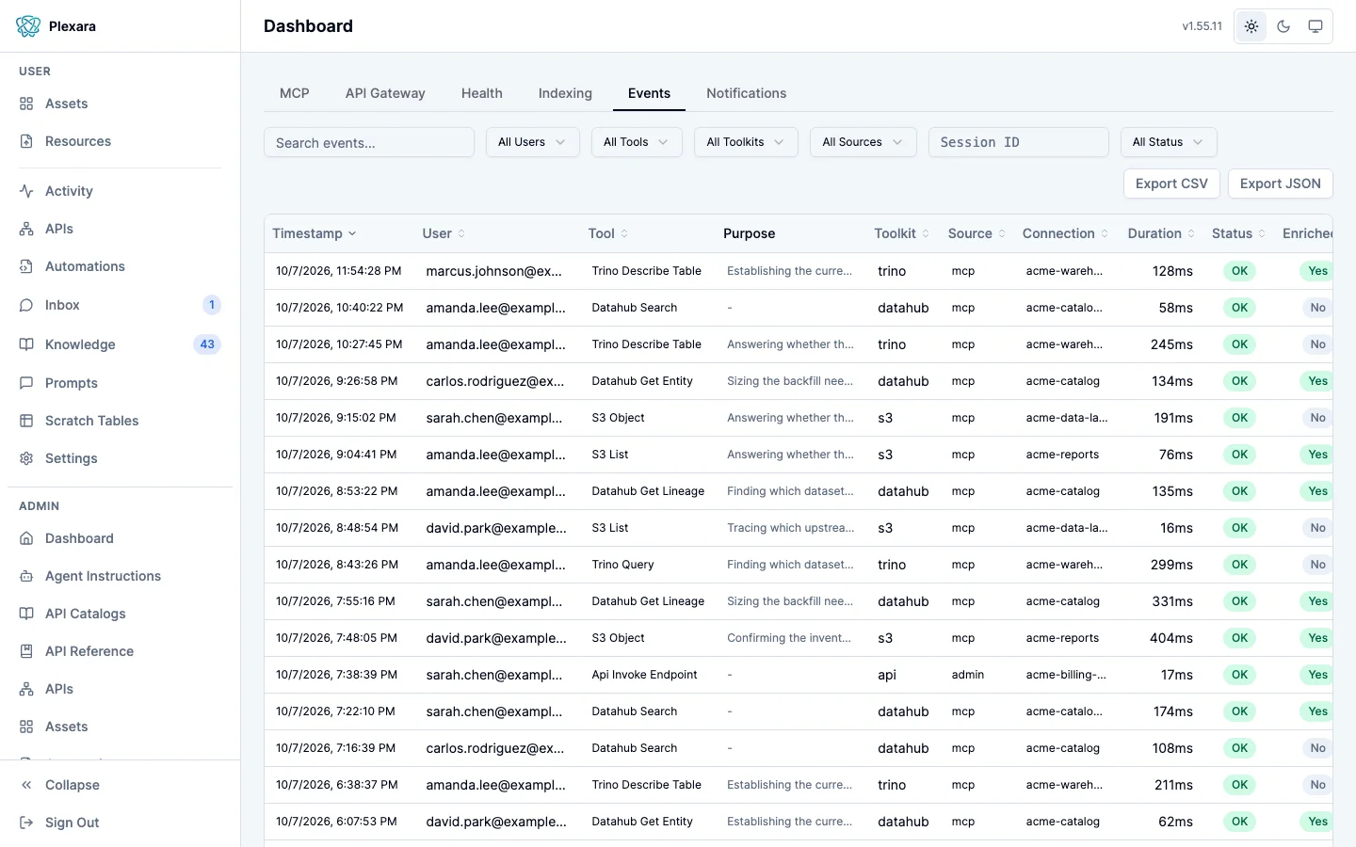Viewport: 1356px width, 847px height.
Task: Open the API Catalogs icon
Action: (26, 614)
